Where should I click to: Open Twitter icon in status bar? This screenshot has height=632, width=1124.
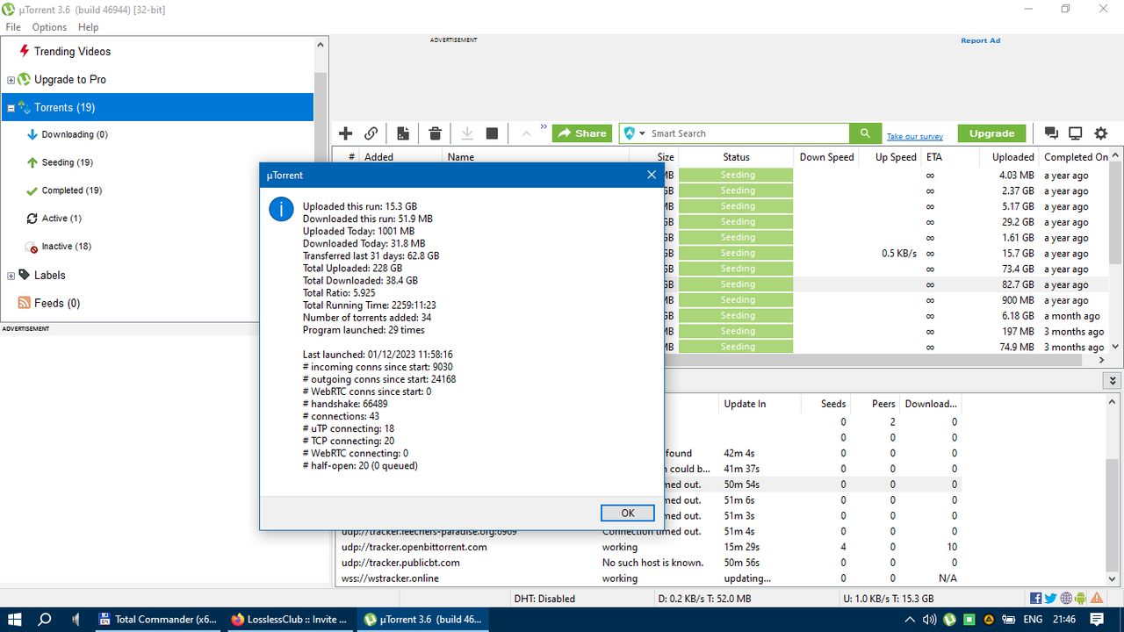(x=1051, y=599)
